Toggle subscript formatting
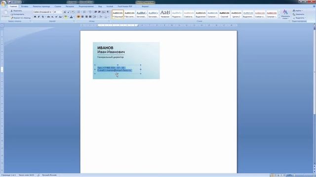The width and height of the screenshot is (316, 177). [x=52, y=17]
